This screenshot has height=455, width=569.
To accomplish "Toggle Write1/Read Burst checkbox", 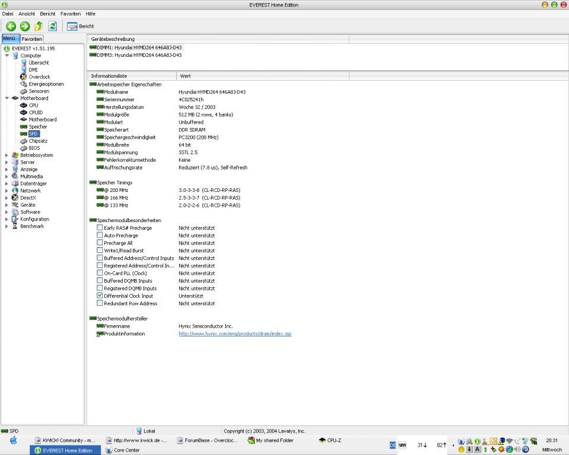I will (x=100, y=251).
